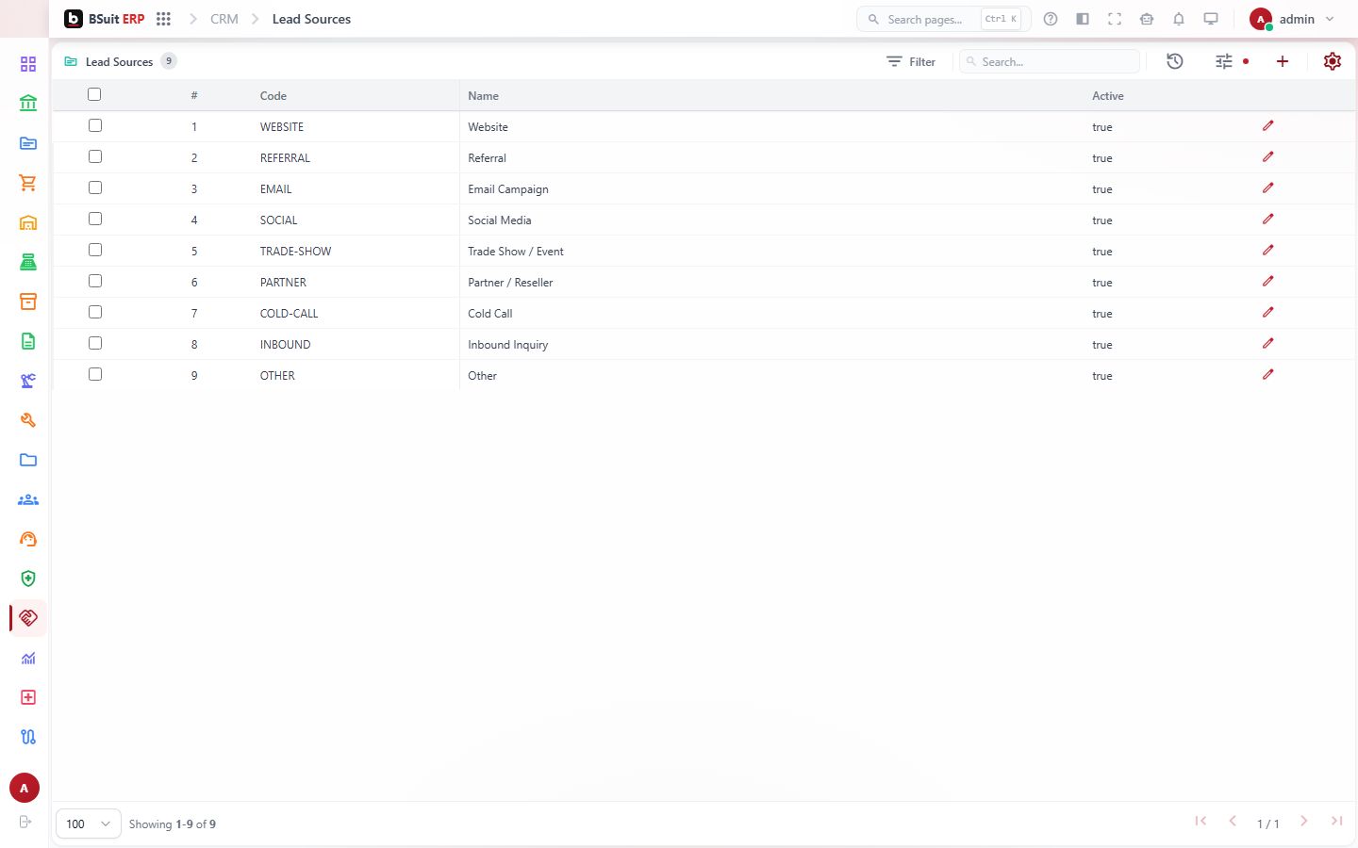Screen dimensions: 1358x848
Task: Open the people/team module in sidebar
Action: [28, 499]
